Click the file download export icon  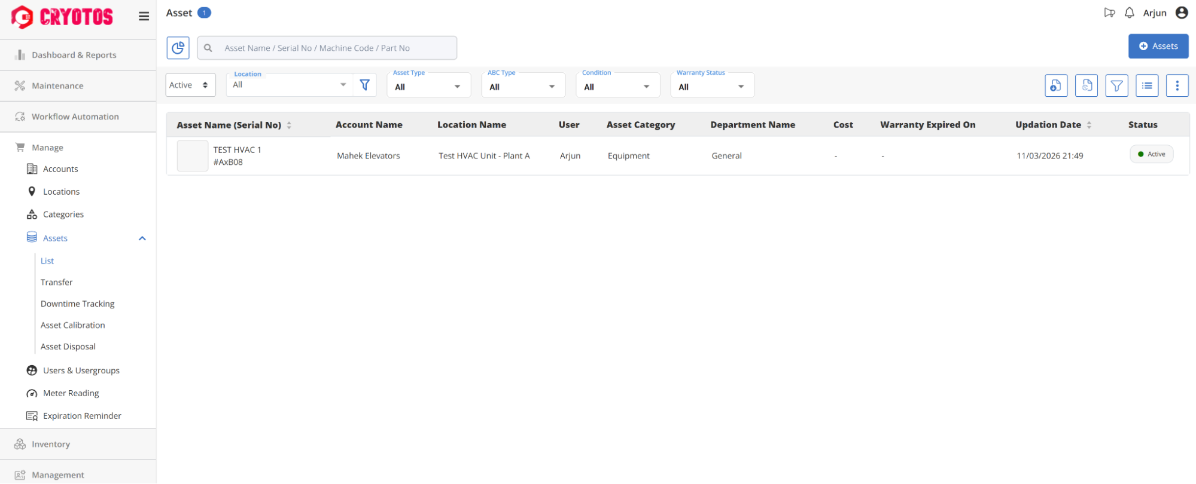point(1055,85)
